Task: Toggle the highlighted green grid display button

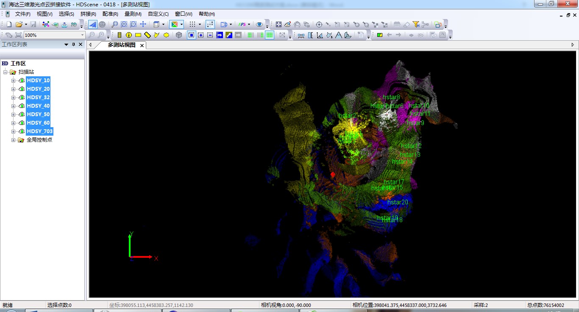Action: 270,35
